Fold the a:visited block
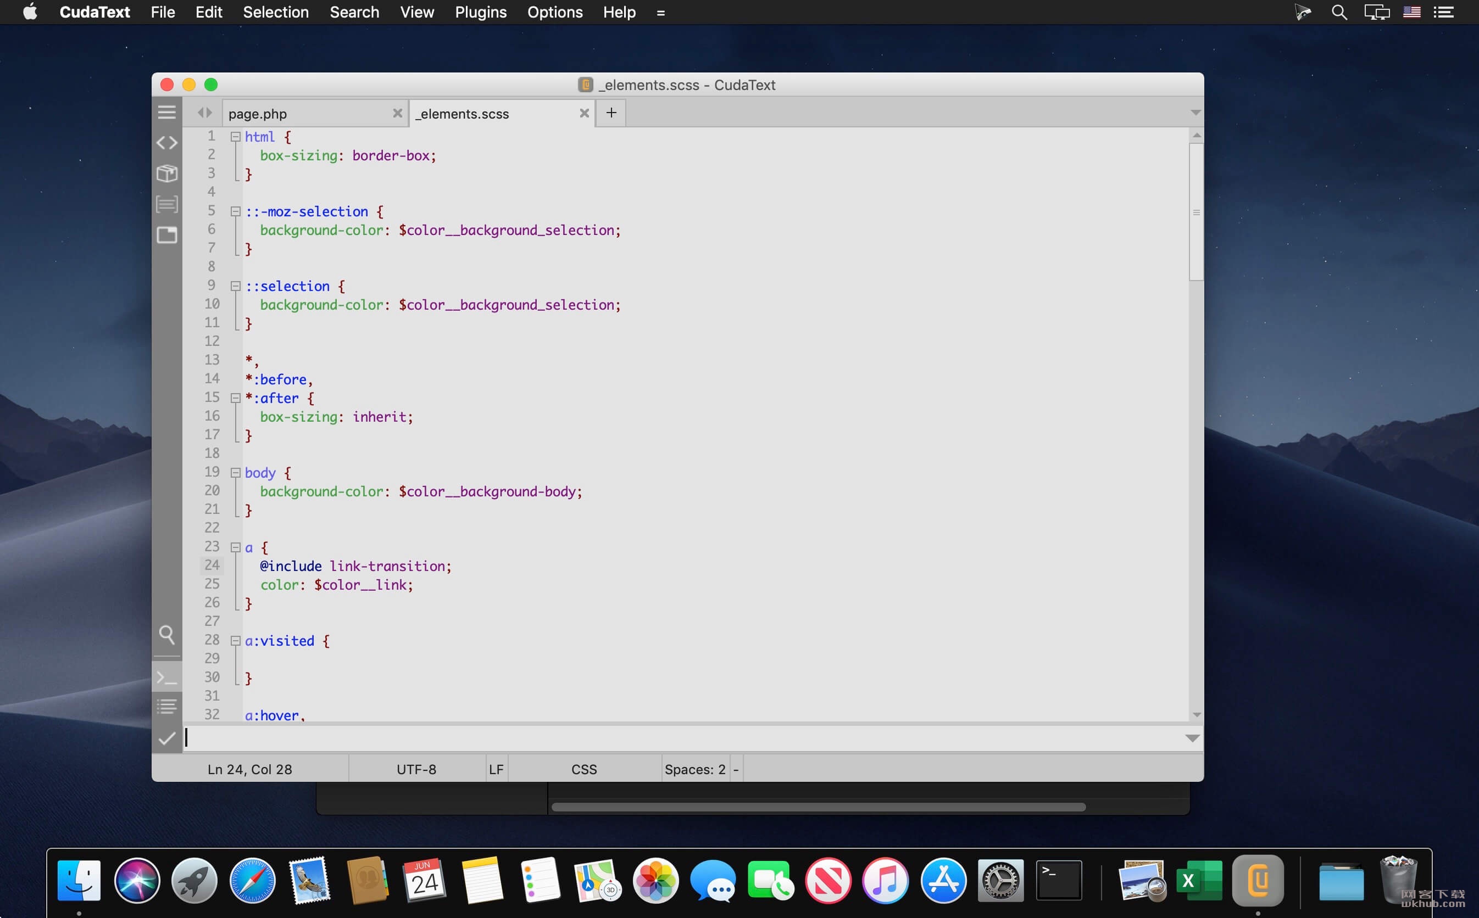 [236, 641]
